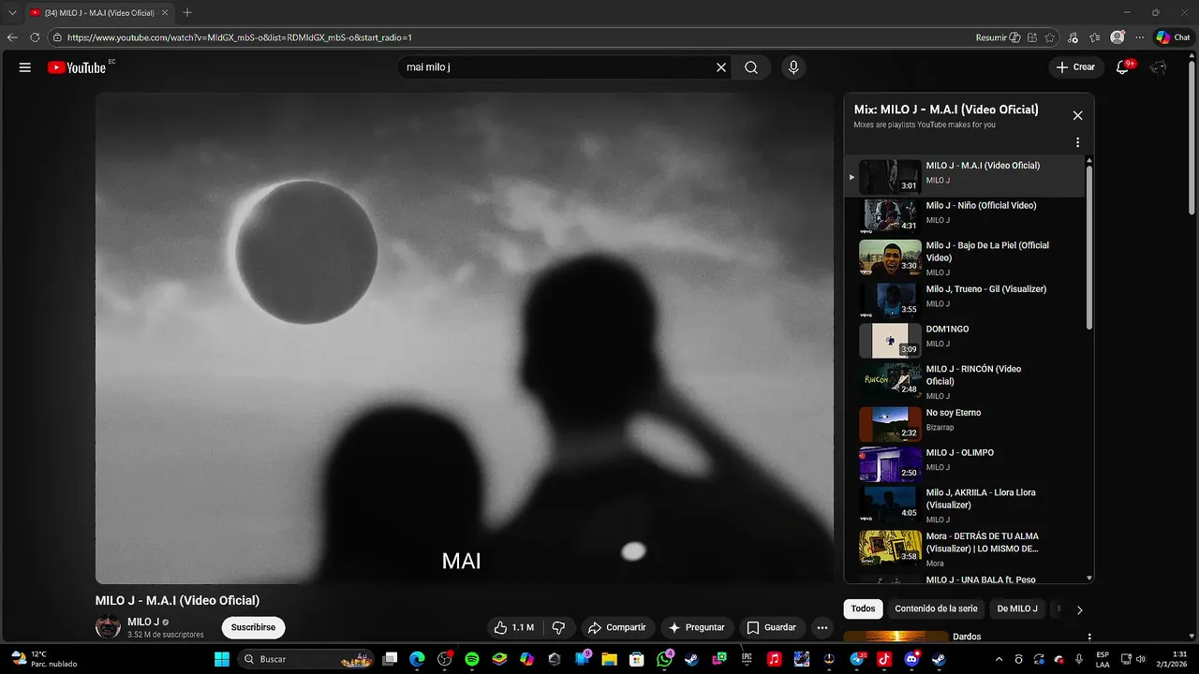Play Milo J, Trueno - Gil visualizer
This screenshot has width=1199, height=674.
[965, 299]
